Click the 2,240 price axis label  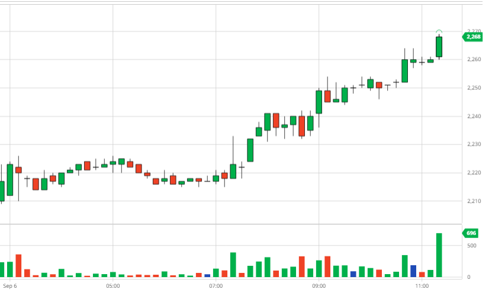tap(474, 117)
